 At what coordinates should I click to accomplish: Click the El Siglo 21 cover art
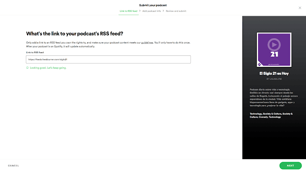274,50
